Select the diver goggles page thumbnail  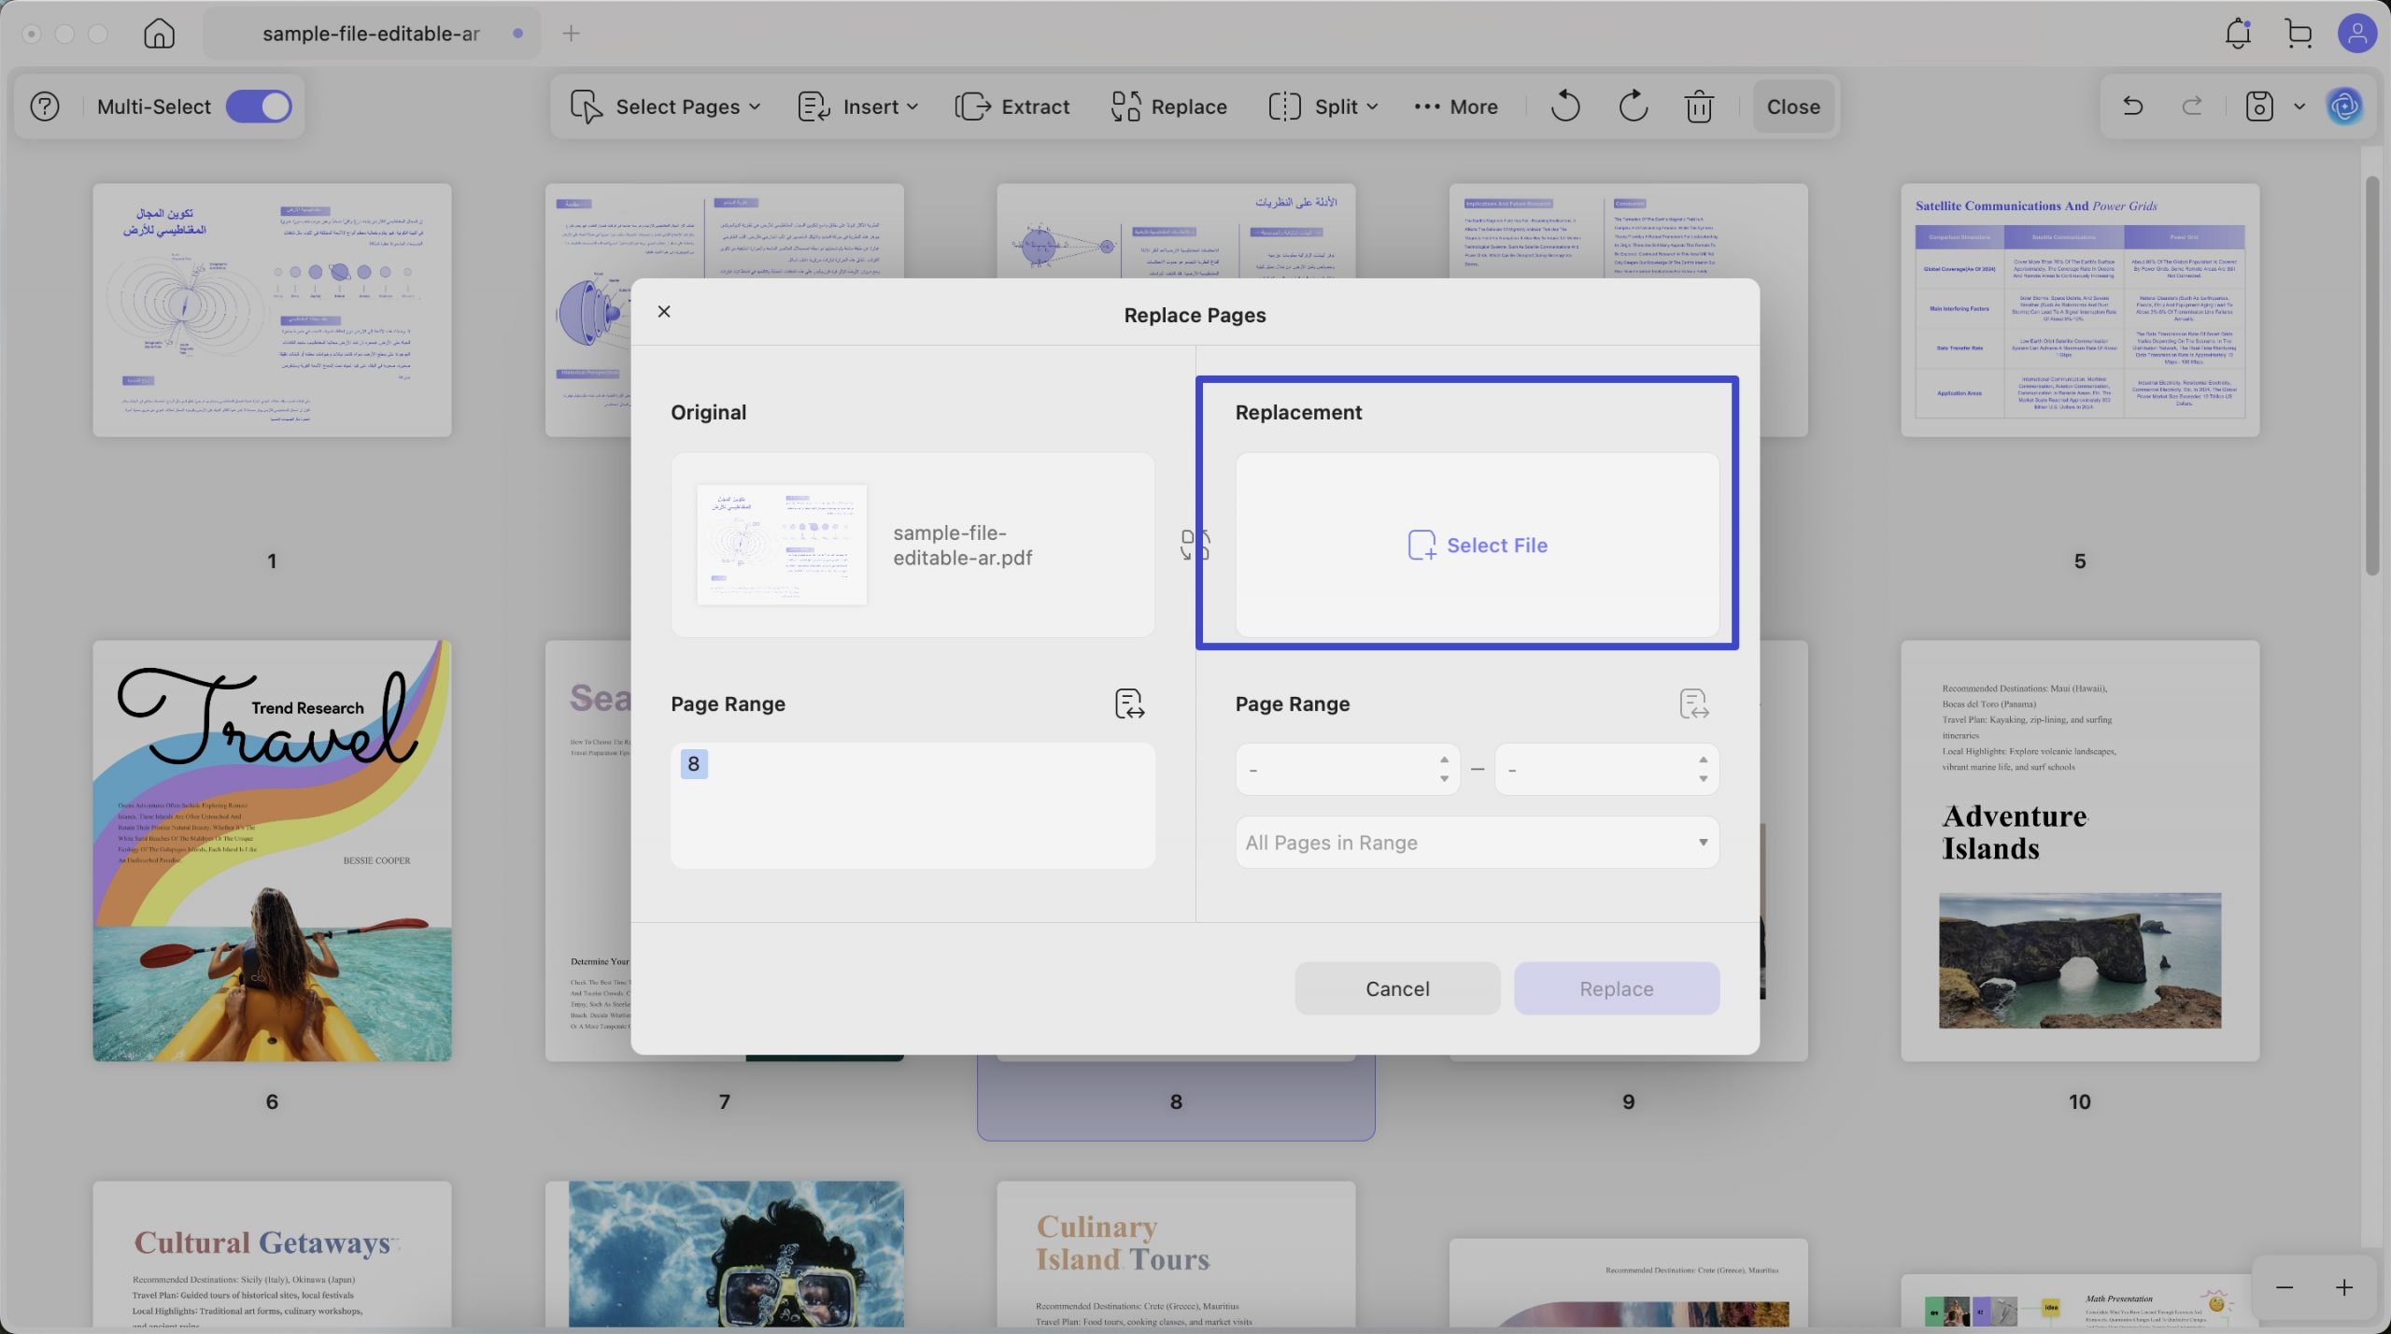(724, 1254)
